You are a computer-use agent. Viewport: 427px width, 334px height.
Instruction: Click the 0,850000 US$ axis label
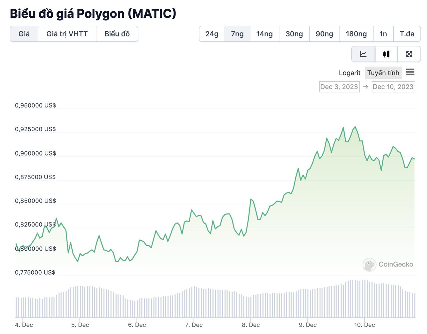pos(35,201)
